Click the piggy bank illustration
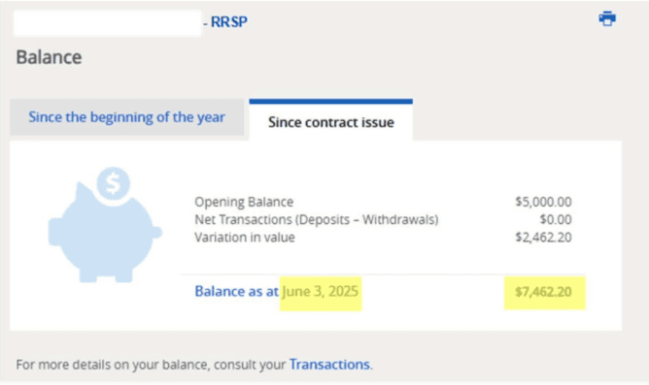Image resolution: width=649 pixels, height=385 pixels. (x=105, y=233)
